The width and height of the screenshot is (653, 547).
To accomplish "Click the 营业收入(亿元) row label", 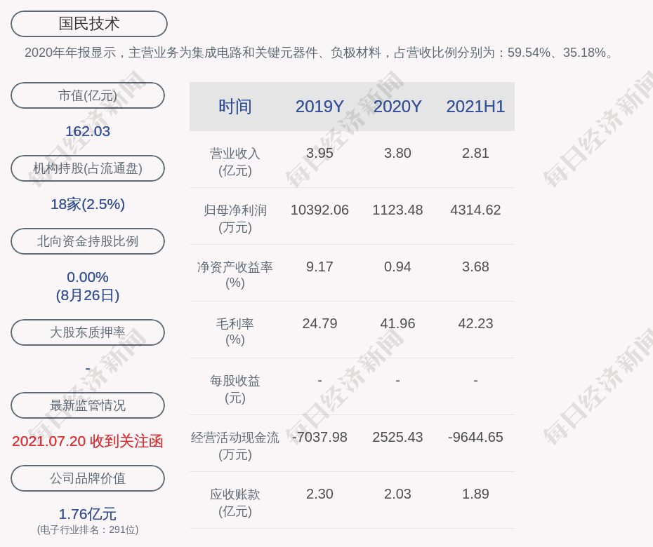I will tap(235, 162).
